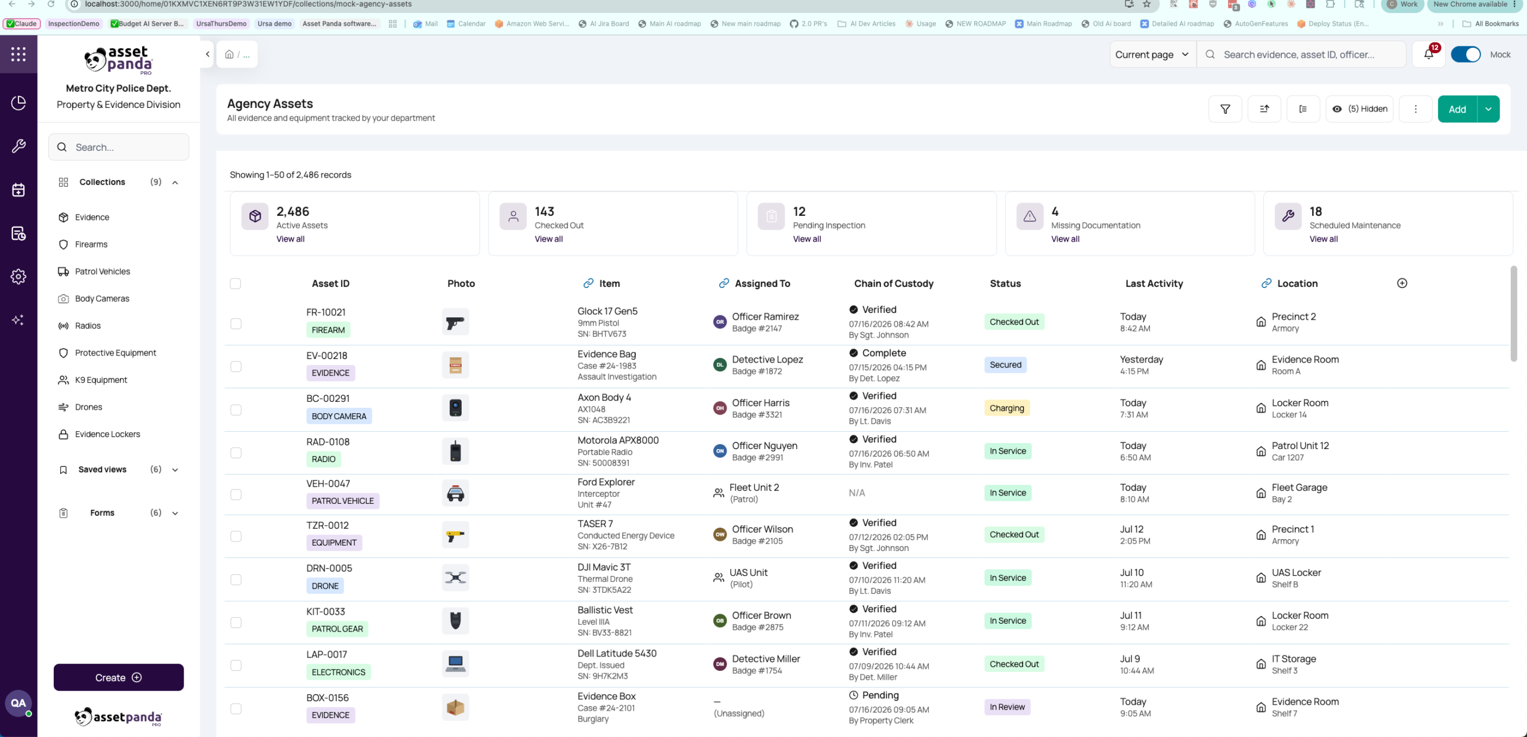Click the notification bell with 12 badge

point(1429,54)
